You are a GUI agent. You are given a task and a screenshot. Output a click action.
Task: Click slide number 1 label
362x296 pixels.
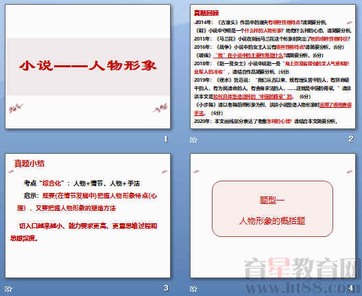tap(166, 139)
